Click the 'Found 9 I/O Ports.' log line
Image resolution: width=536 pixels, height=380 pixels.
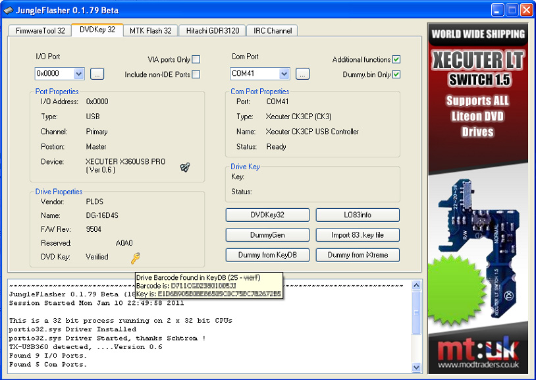pyautogui.click(x=48, y=356)
